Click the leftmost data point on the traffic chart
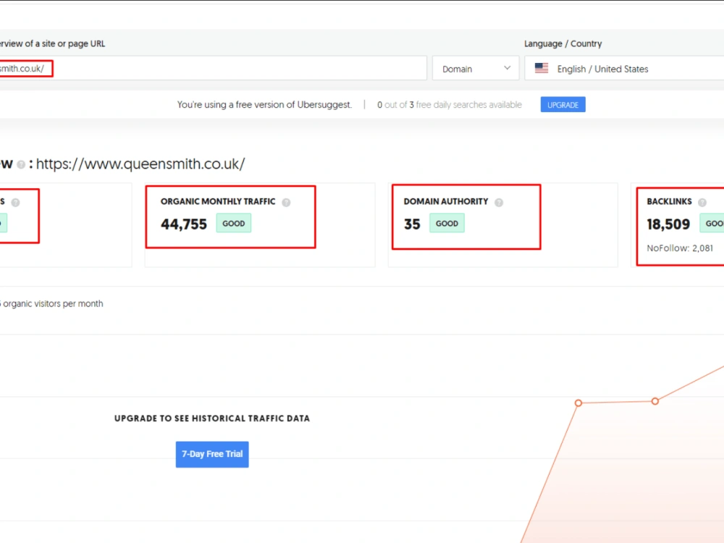Viewport: 724px width, 543px height. pyautogui.click(x=578, y=403)
